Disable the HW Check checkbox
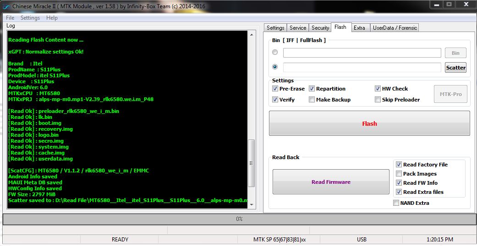This screenshot has height=246, width=477. pyautogui.click(x=378, y=89)
